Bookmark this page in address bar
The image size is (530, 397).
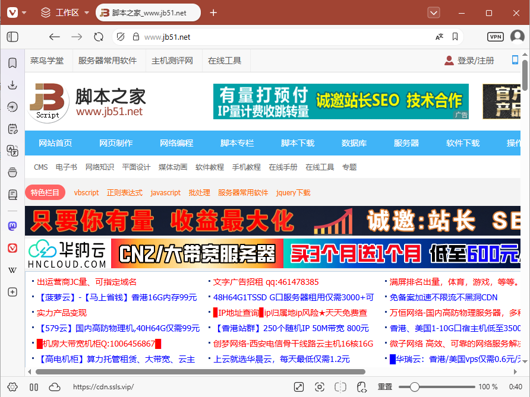point(455,37)
